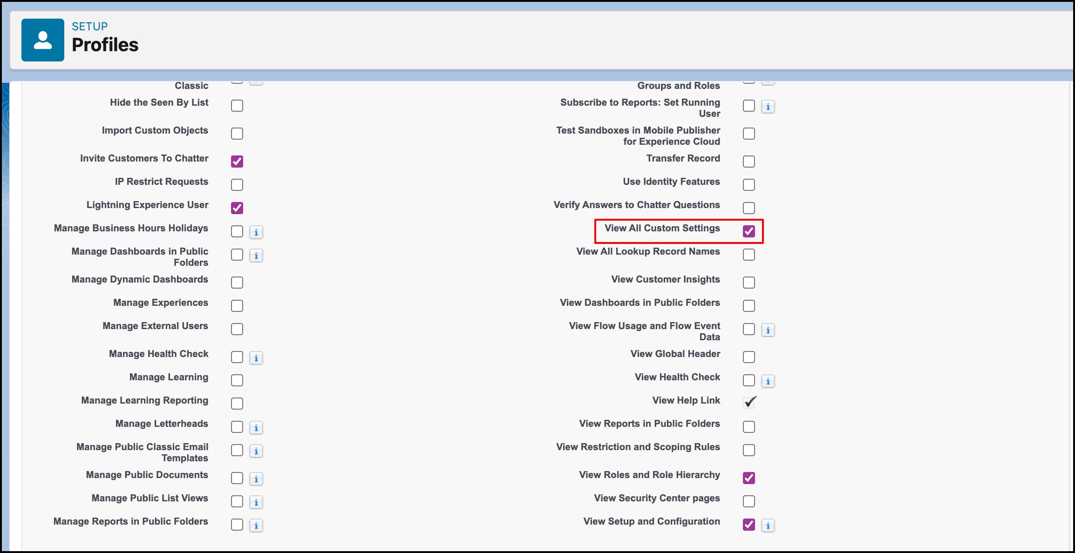Disable Lightning Experience User permission
The width and height of the screenshot is (1075, 553).
[x=237, y=208]
